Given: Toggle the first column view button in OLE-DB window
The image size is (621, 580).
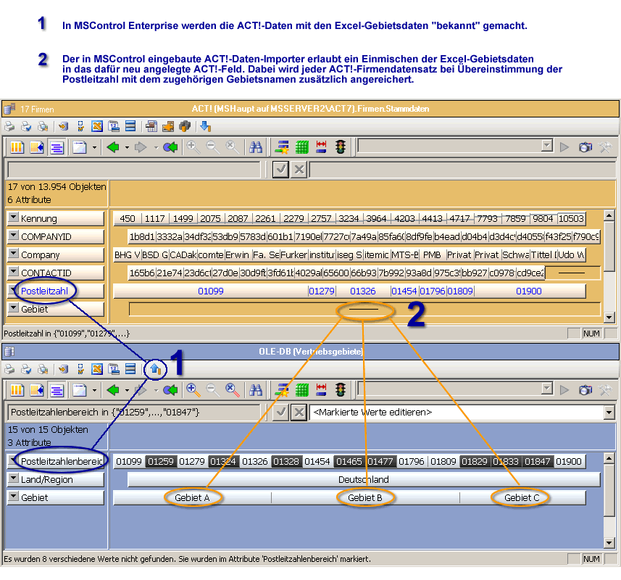Looking at the screenshot, I should (17, 390).
